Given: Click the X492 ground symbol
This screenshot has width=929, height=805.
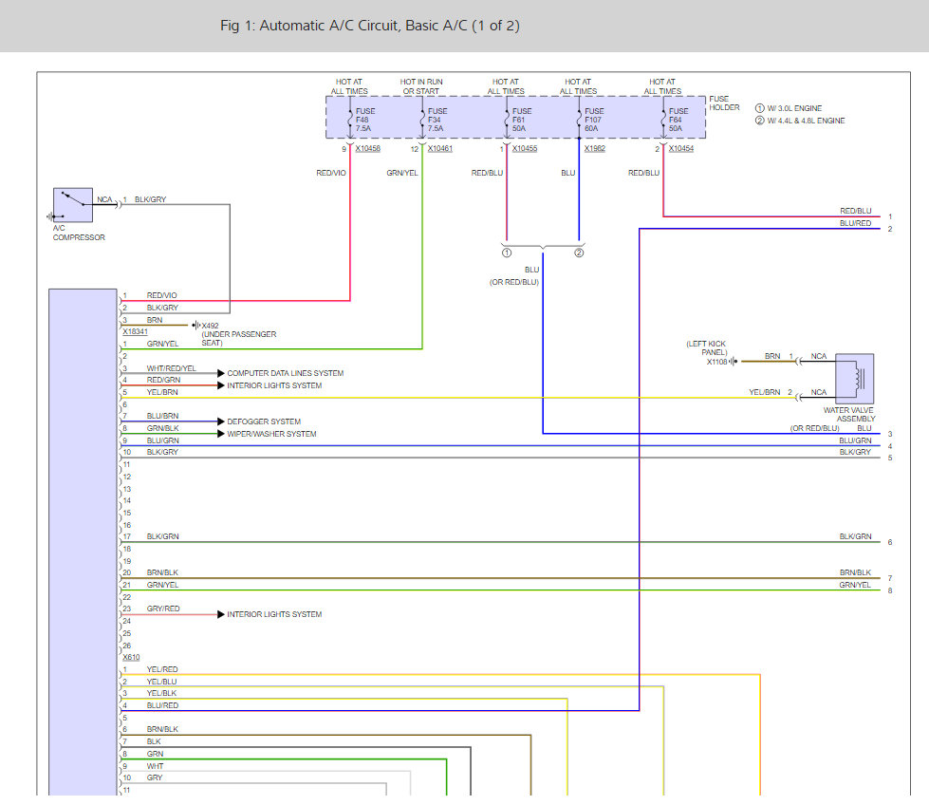Looking at the screenshot, I should click(196, 326).
